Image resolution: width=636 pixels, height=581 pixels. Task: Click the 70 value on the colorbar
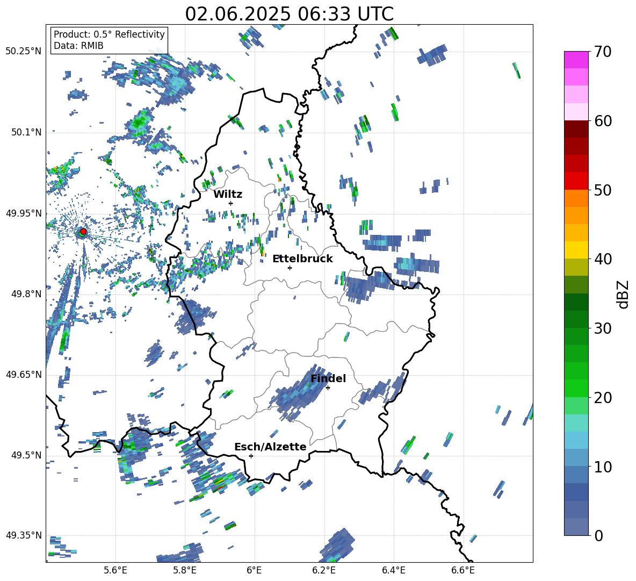602,52
